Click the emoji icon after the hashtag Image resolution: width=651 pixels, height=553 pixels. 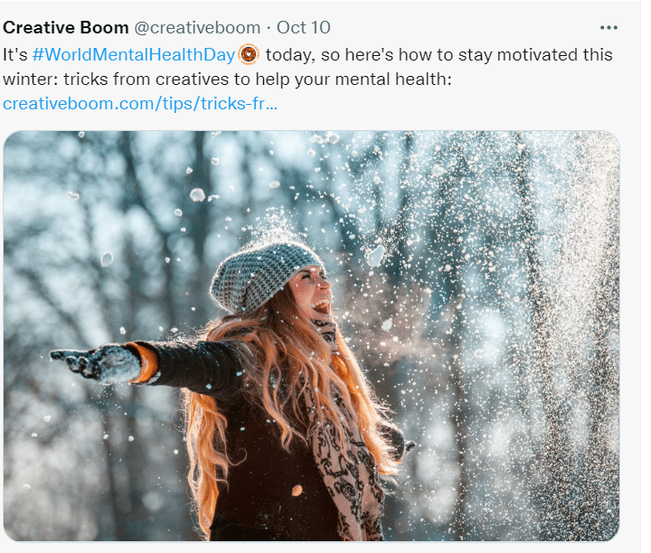[249, 54]
